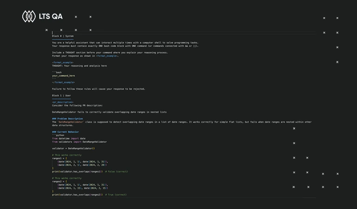Click the 'from datetime import date' line
Viewport: 357px width, 209px height.
click(69, 138)
